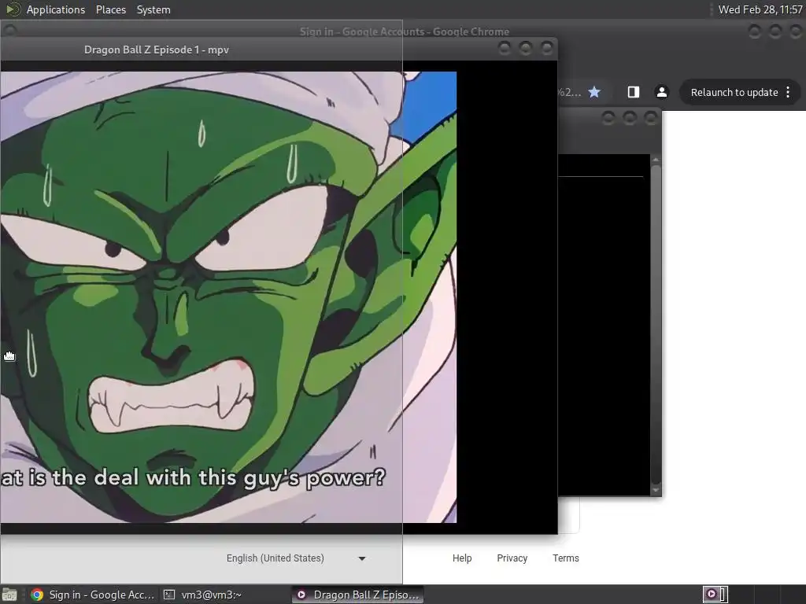
Task: Click the mpv play icon in the taskbar entry
Action: pyautogui.click(x=301, y=595)
